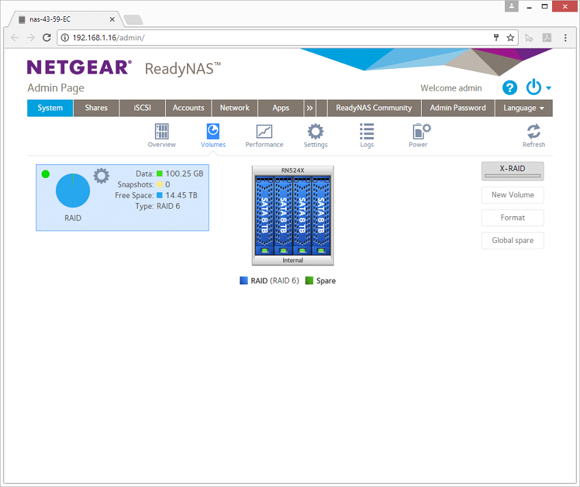Click the Internal enclosure label
This screenshot has width=580, height=487.
click(293, 261)
